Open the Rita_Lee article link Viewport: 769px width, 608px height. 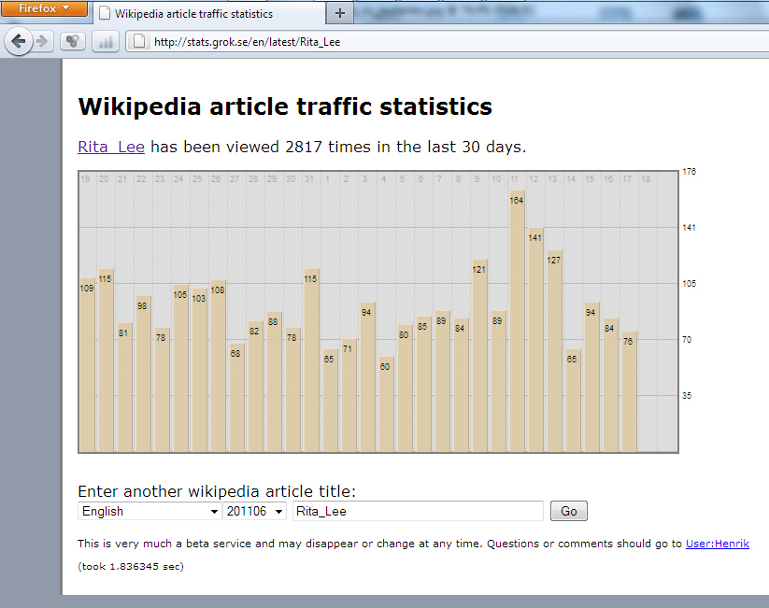(110, 147)
